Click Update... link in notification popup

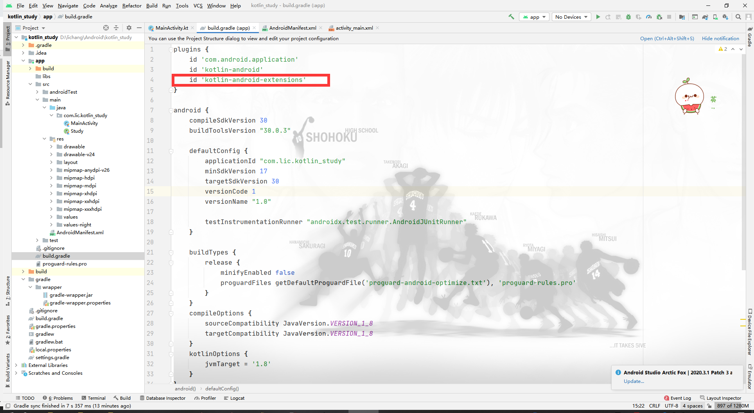point(634,381)
